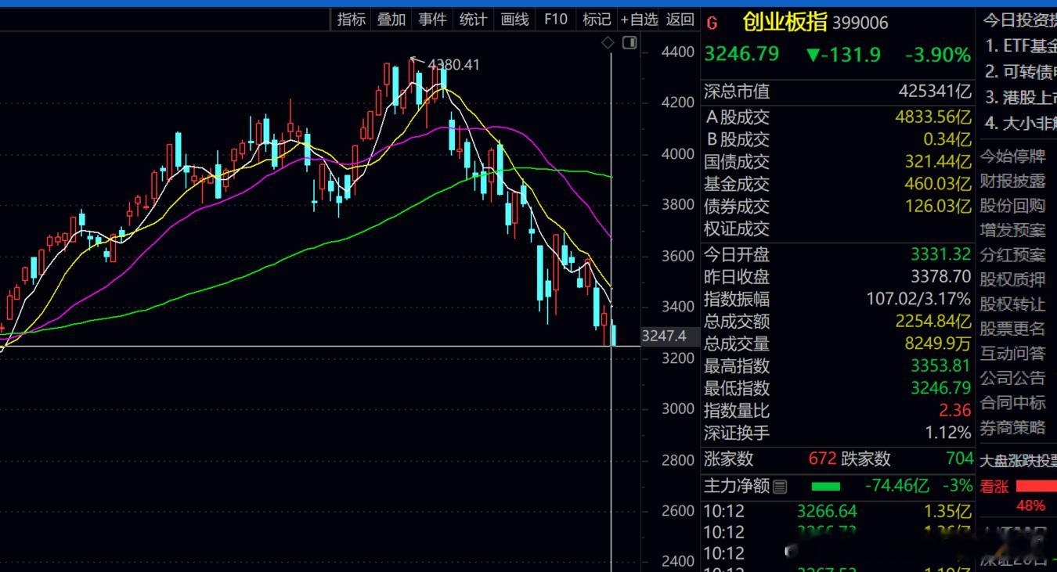Click the 债券成交 value 126.03亿
1057x572 pixels.
coord(939,207)
